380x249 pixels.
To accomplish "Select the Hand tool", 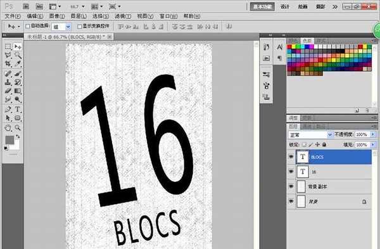I will pyautogui.click(x=8, y=127).
